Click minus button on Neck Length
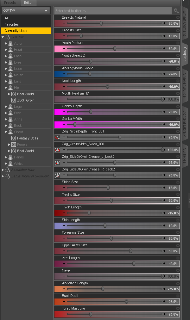Viewport: 190px width, 320px height. (64, 87)
